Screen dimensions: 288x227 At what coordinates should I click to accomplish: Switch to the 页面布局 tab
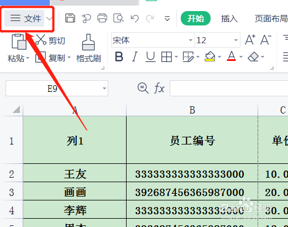point(271,19)
